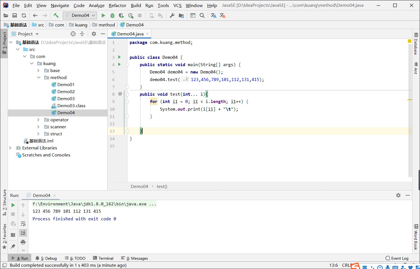Expand External Libraries node
Viewport: 420px width, 269px height.
10,148
